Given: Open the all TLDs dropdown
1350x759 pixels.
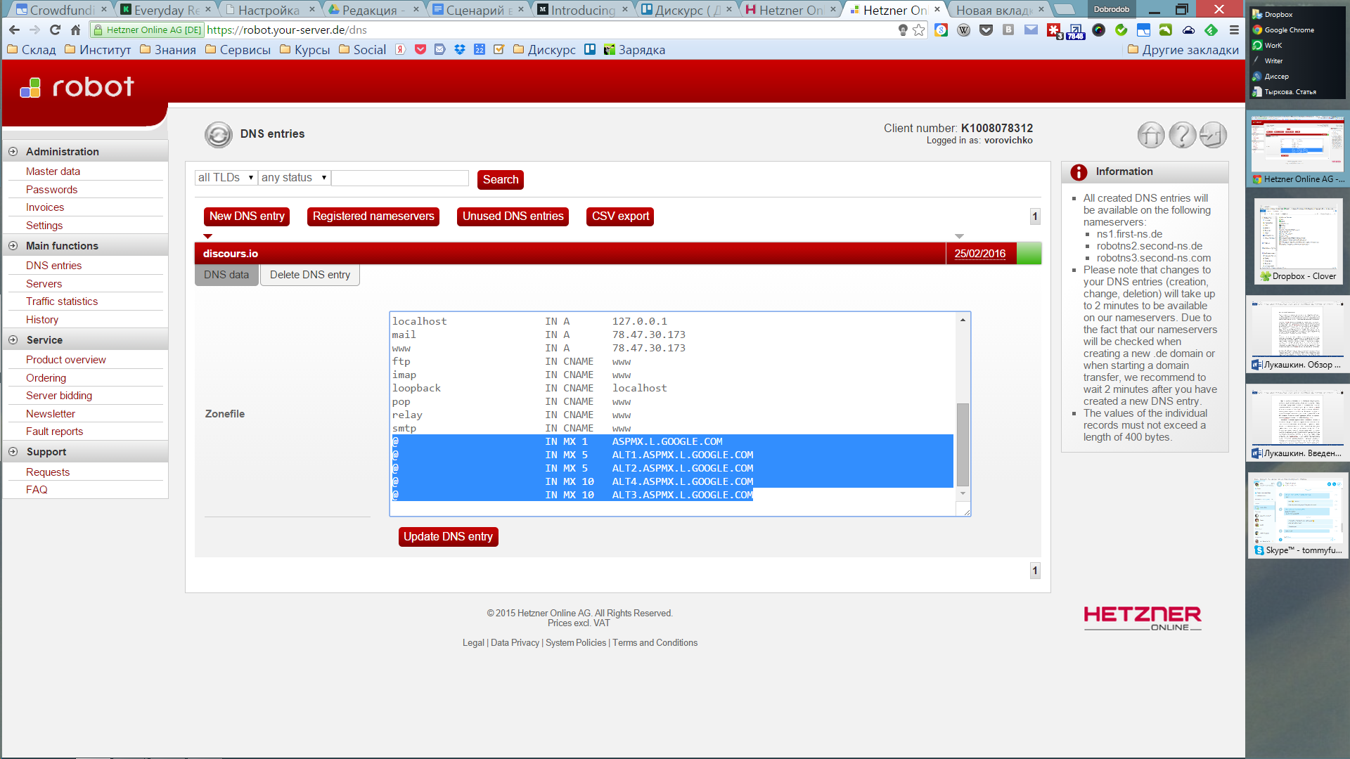Looking at the screenshot, I should coord(226,178).
